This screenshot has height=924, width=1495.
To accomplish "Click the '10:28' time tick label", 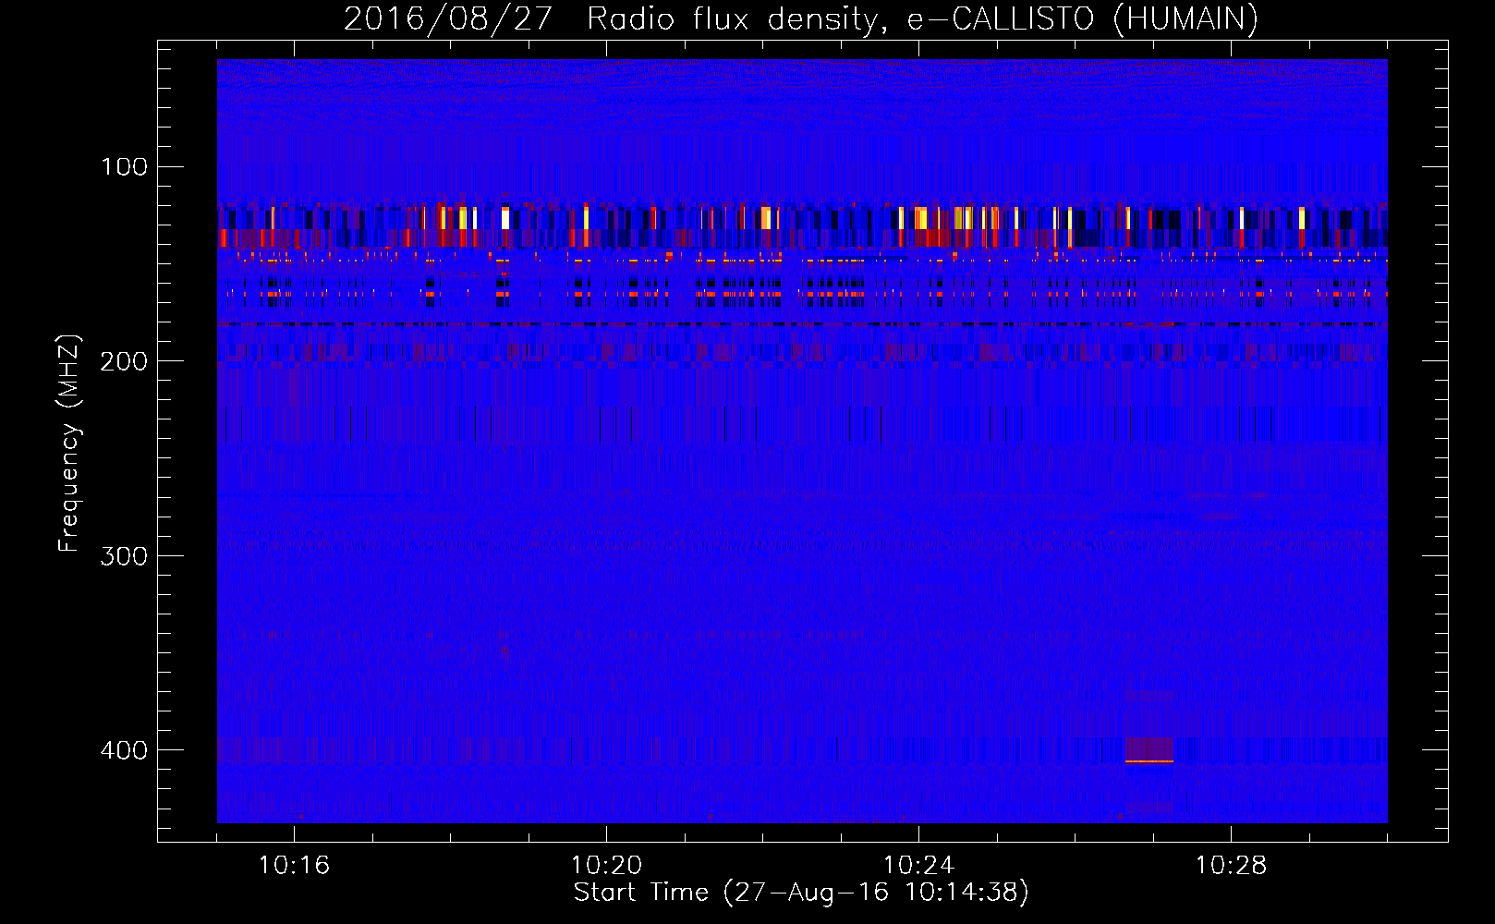I will 1231,865.
